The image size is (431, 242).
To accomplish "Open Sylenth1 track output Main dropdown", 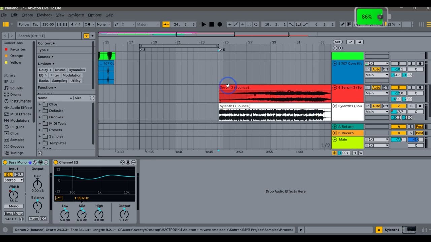I will 377,112.
